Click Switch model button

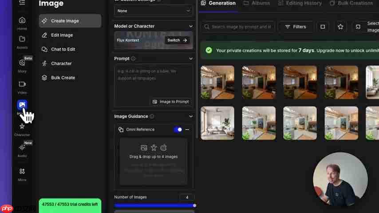177,40
